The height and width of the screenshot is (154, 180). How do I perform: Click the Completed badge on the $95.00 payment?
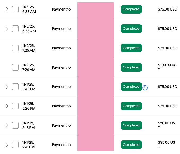[x=131, y=145]
